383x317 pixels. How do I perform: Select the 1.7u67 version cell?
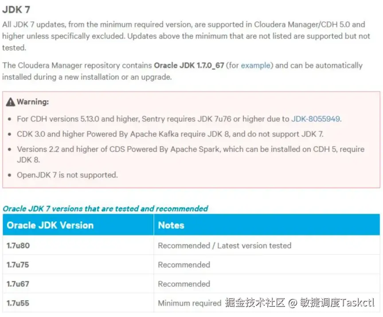point(18,284)
